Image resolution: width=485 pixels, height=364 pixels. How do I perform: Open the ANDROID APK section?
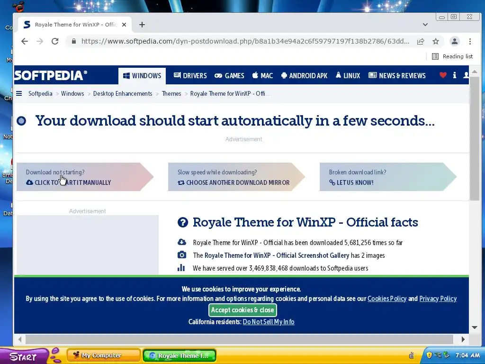[305, 76]
